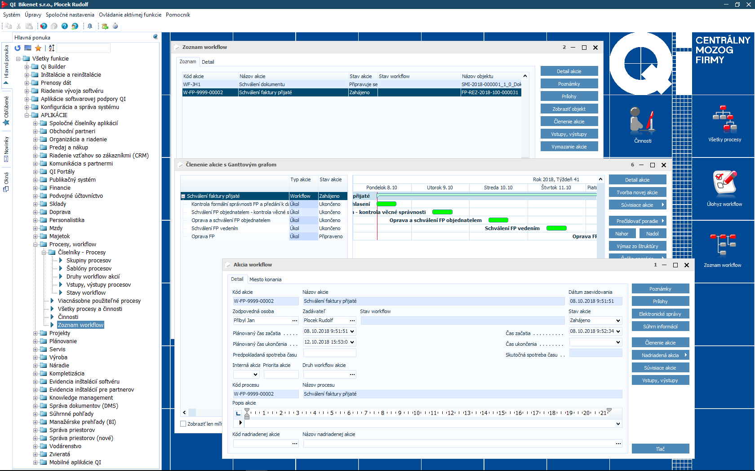755x471 pixels.
Task: Click the Vymazanie akcie button
Action: point(568,147)
